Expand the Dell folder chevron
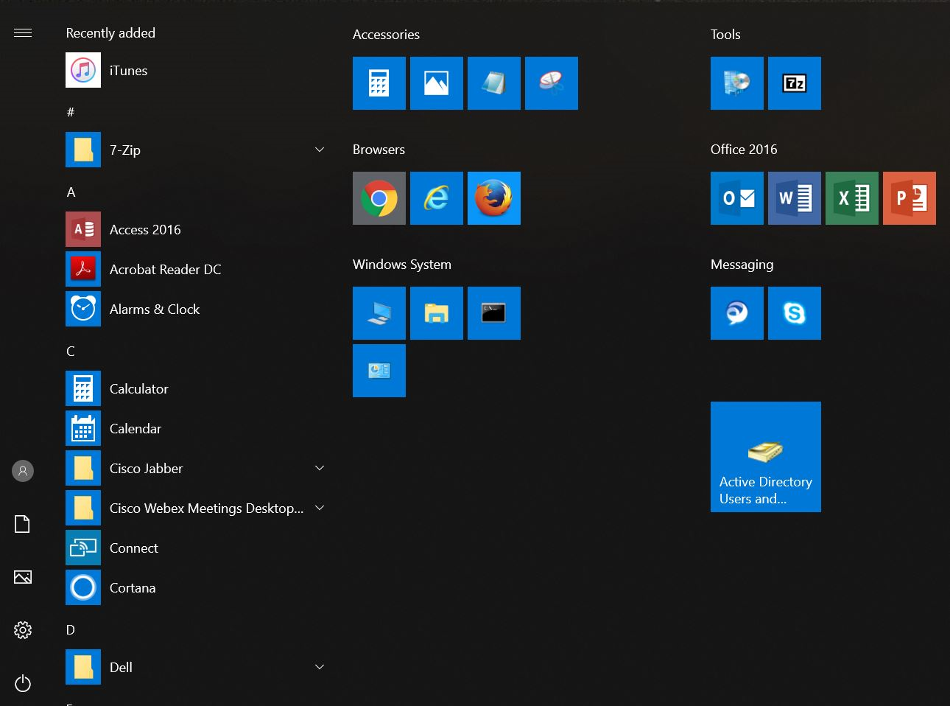950x706 pixels. coord(320,667)
